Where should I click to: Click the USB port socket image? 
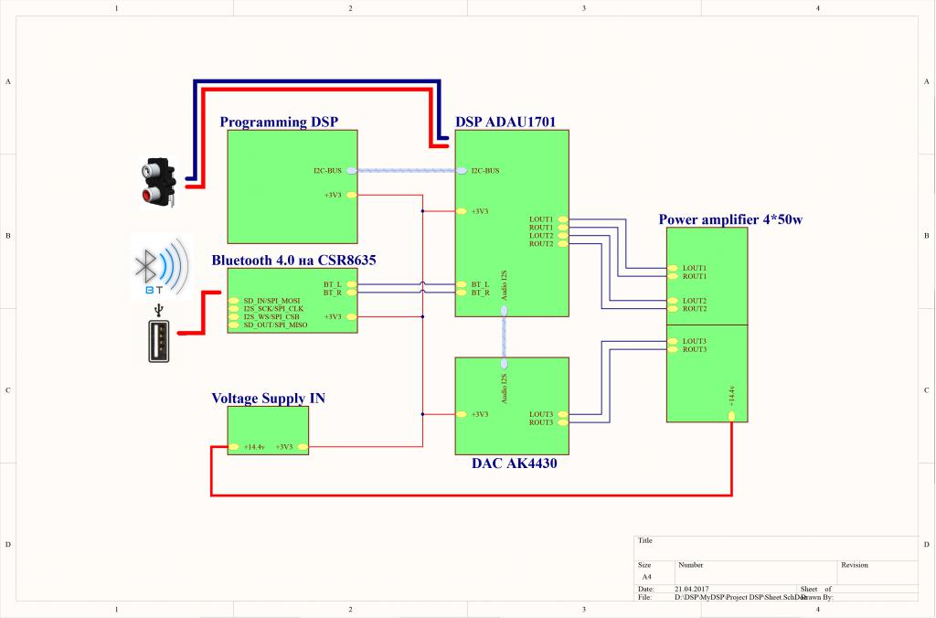[159, 341]
